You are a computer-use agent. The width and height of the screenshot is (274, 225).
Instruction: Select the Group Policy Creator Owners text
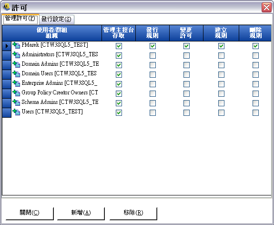click(x=60, y=92)
